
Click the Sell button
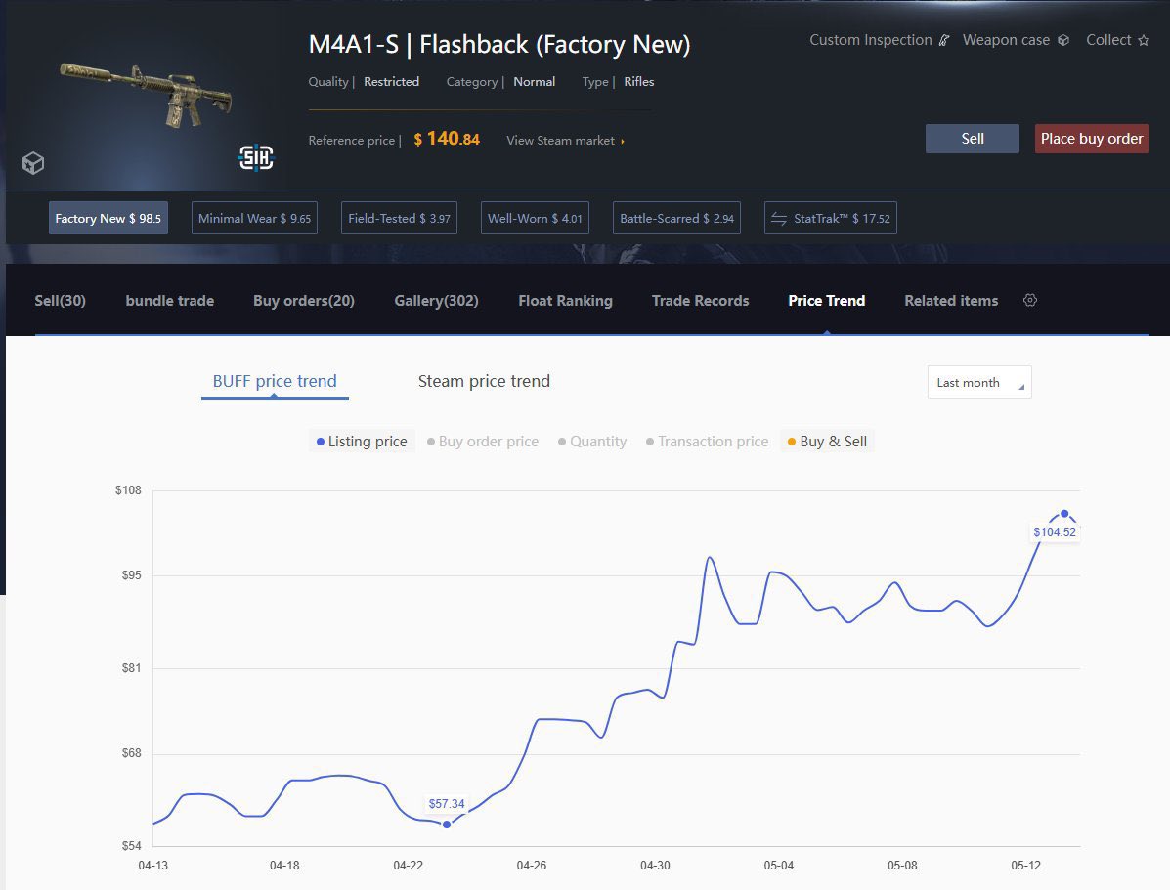pyautogui.click(x=973, y=139)
